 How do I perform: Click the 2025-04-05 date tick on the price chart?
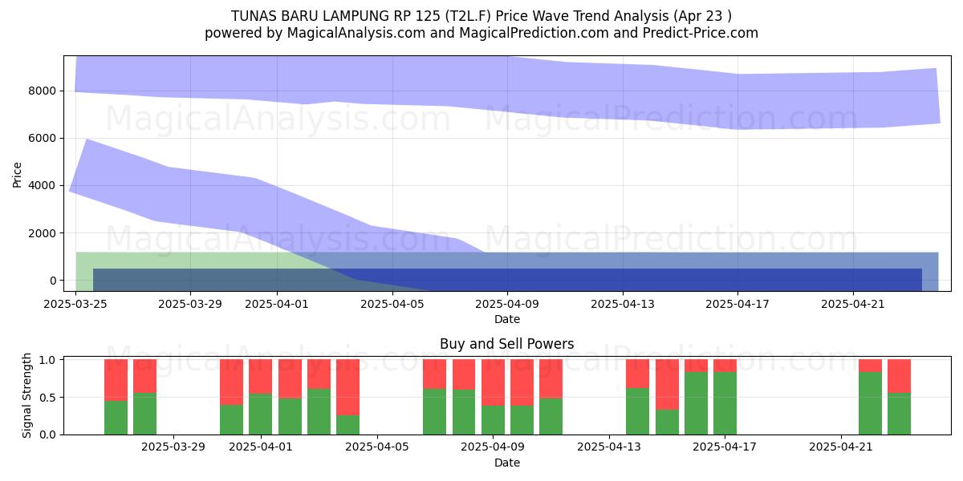(392, 304)
